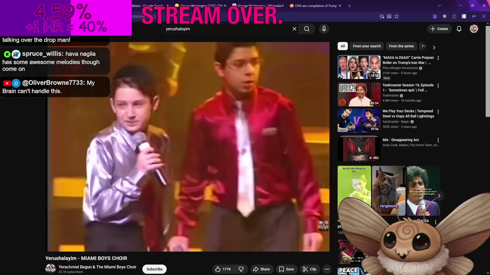Select the From the series chip
This screenshot has width=490, height=275.
pyautogui.click(x=401, y=46)
